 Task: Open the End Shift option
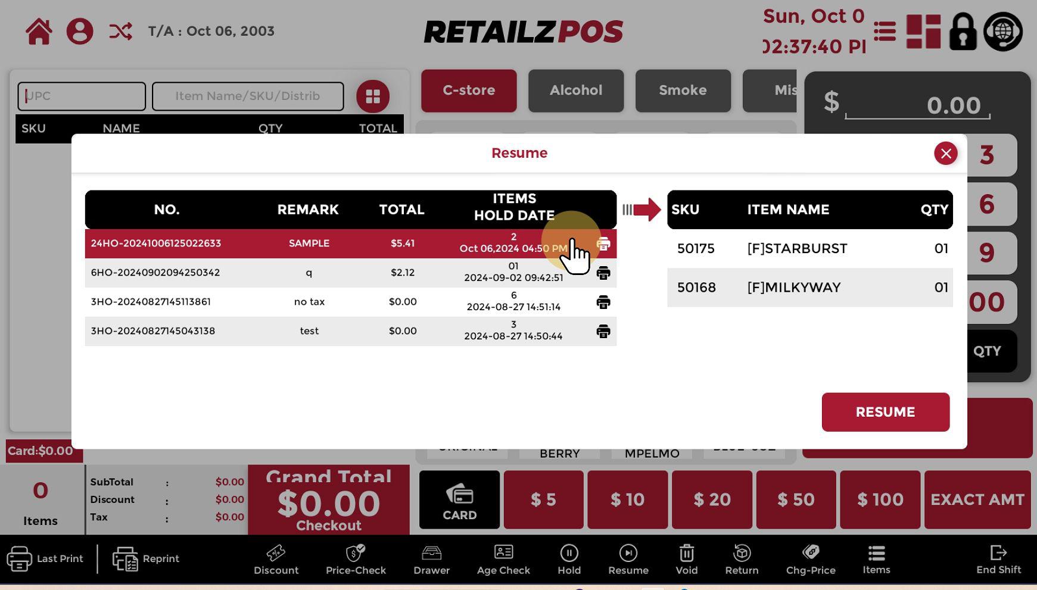[998, 560]
